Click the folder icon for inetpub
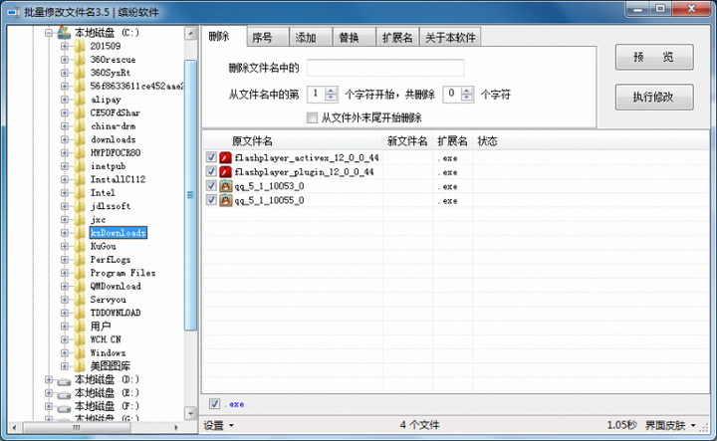717x441 pixels. coord(80,166)
